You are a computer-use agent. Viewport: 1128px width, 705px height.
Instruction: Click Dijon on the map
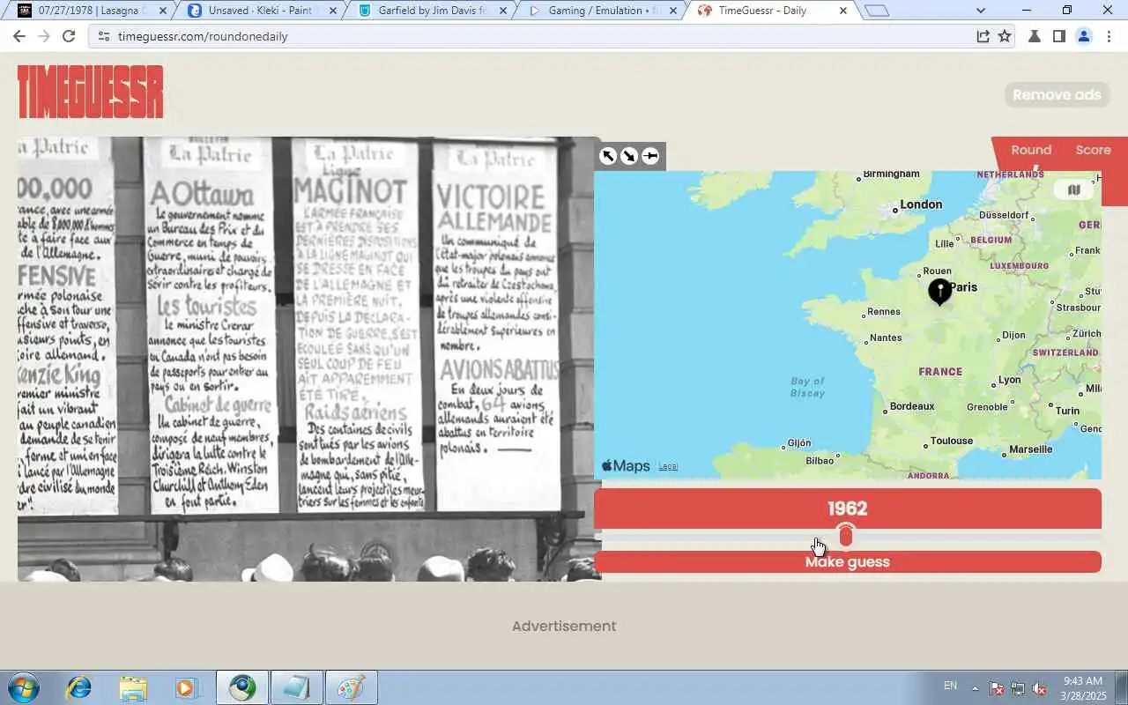(x=1014, y=335)
